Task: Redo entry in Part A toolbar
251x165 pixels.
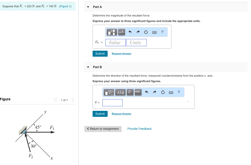Action: (x=138, y=32)
